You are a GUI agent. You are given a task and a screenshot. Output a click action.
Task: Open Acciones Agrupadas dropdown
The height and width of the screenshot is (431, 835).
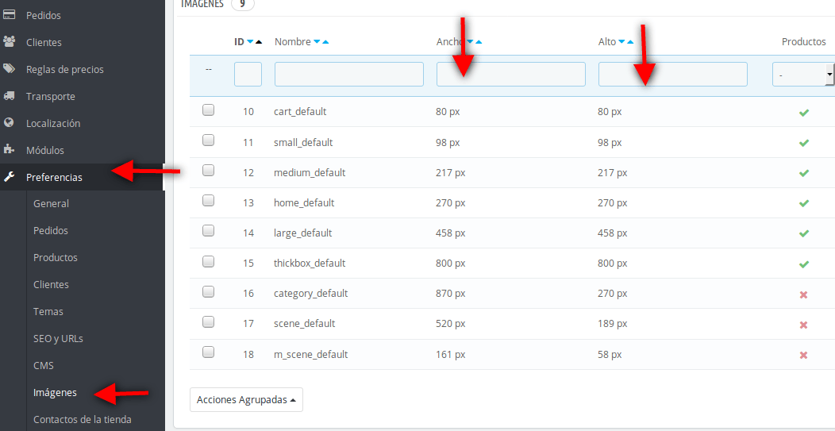(246, 399)
